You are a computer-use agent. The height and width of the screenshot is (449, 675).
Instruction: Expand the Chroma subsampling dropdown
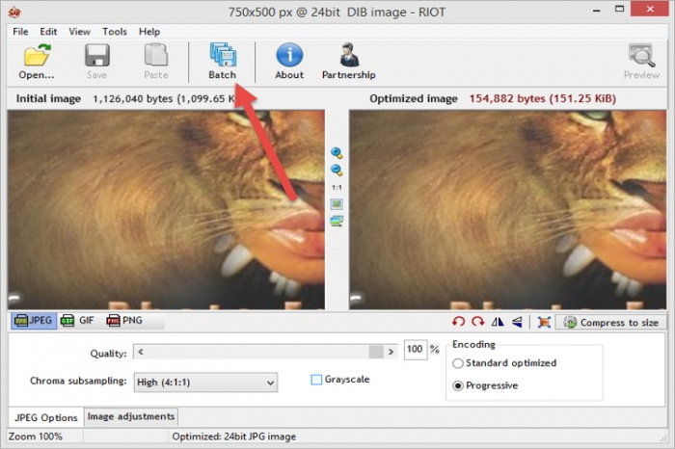click(x=205, y=383)
